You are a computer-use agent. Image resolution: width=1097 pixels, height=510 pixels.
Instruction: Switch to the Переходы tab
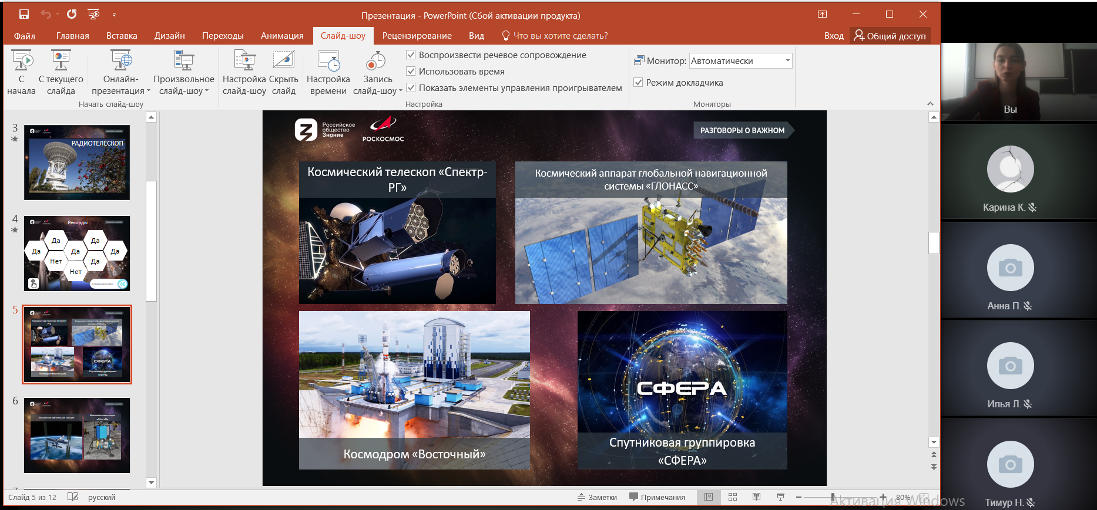coord(223,36)
